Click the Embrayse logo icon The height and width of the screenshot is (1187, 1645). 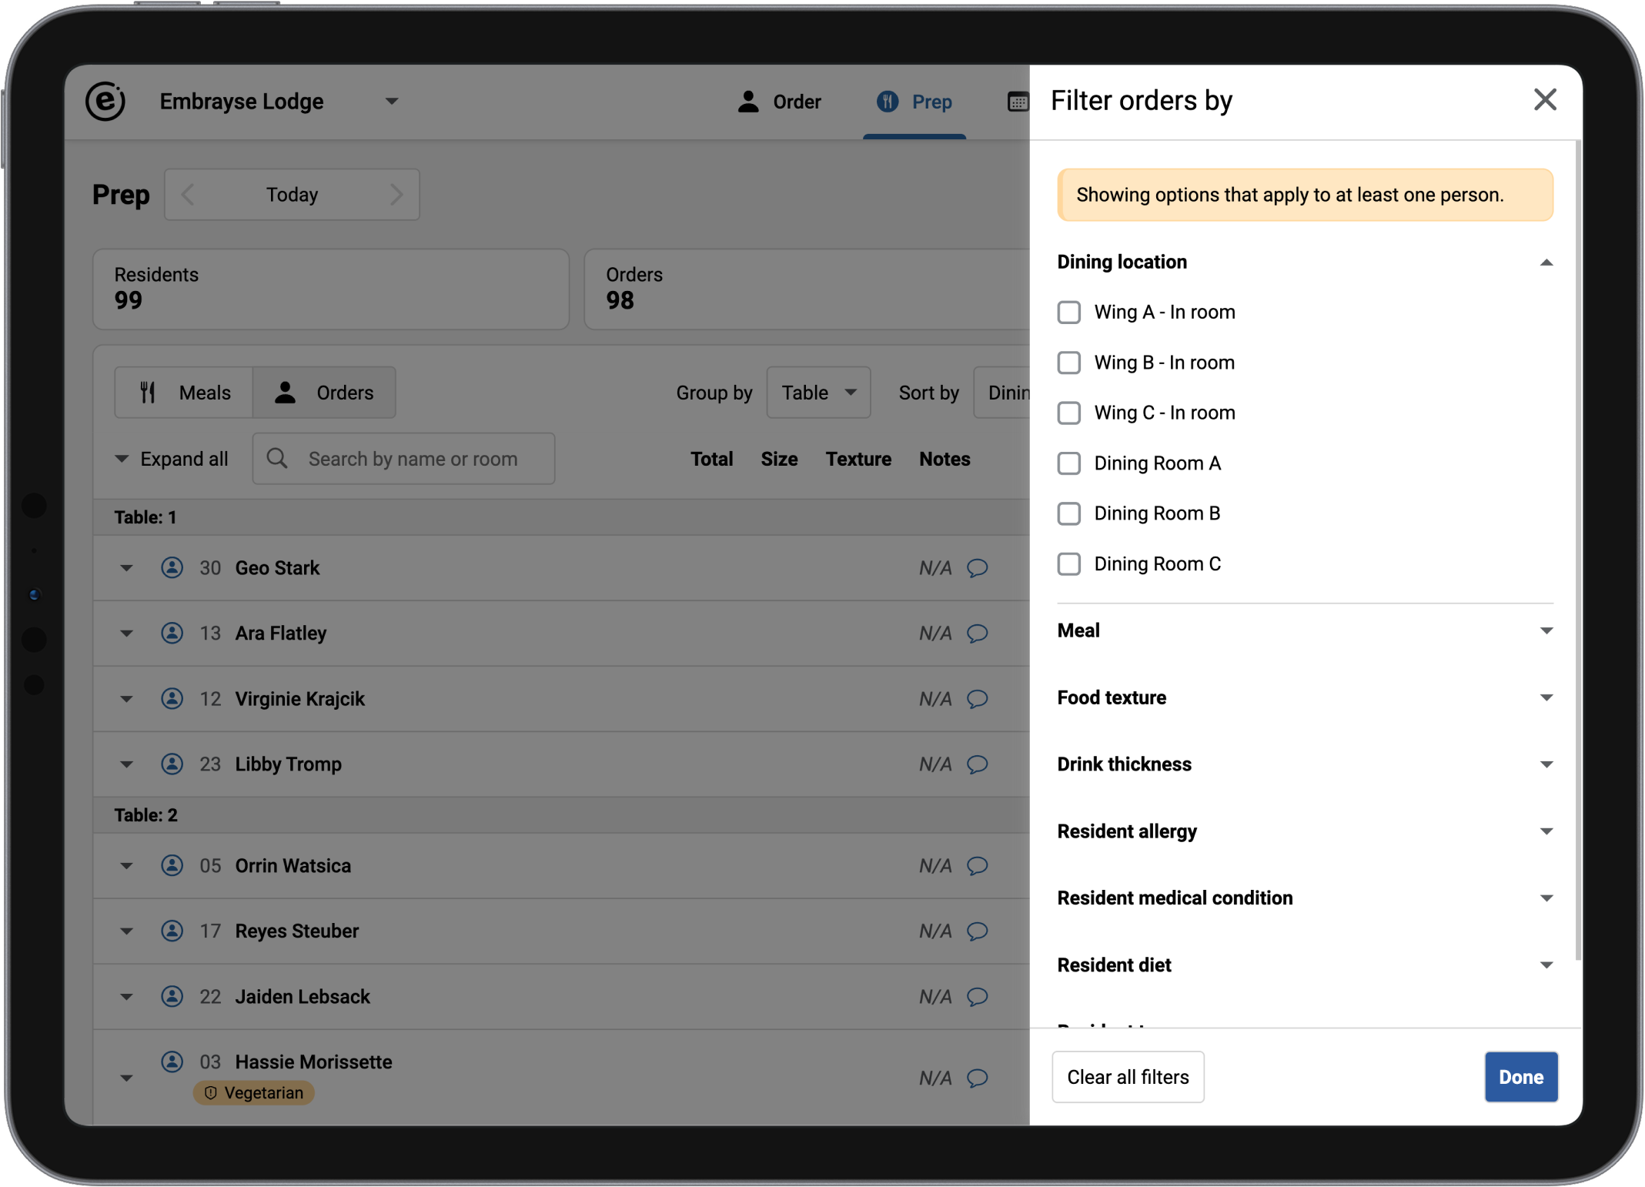(x=105, y=101)
